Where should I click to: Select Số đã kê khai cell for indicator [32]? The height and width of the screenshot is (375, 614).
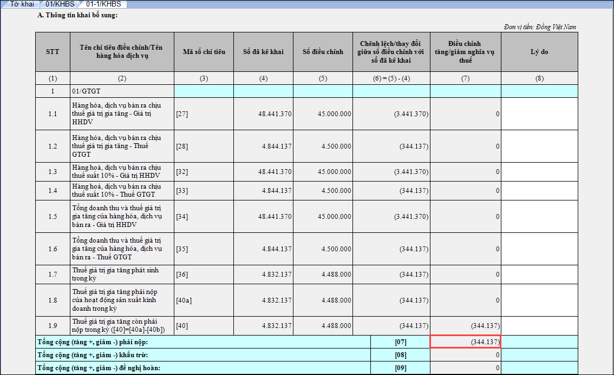click(263, 172)
